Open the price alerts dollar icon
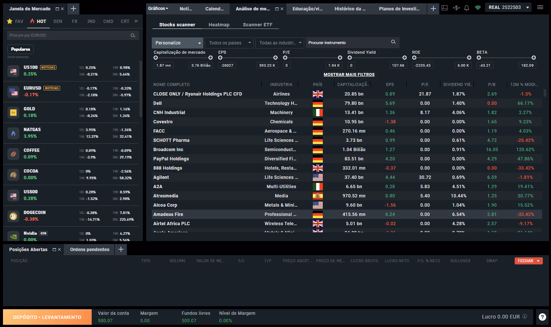This screenshot has width=551, height=327. (456, 8)
